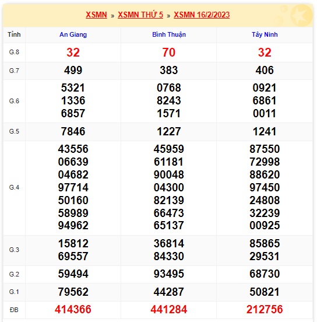Click Tây Ninh G.1 number 50821
The height and width of the screenshot is (322, 317).
point(265,292)
